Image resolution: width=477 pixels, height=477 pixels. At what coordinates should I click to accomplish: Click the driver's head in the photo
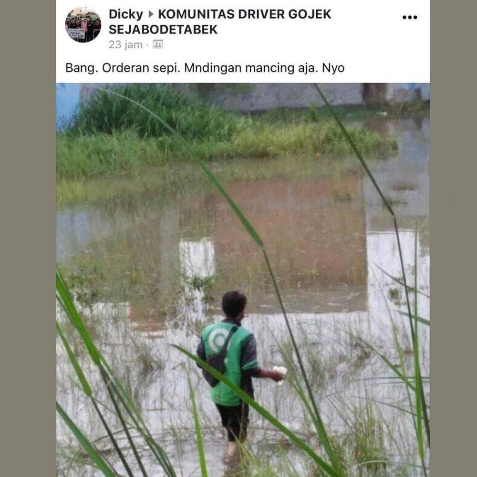pos(234,305)
